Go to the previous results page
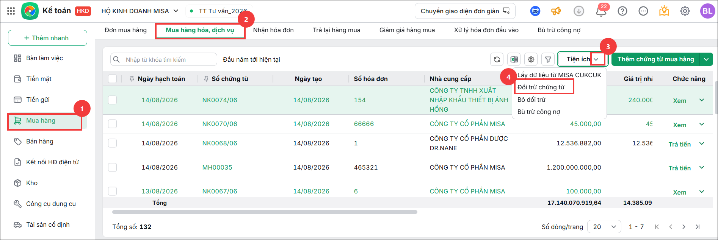The height and width of the screenshot is (240, 718). [671, 227]
